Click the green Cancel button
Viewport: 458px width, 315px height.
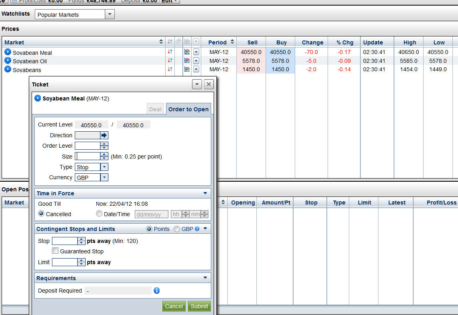click(174, 306)
